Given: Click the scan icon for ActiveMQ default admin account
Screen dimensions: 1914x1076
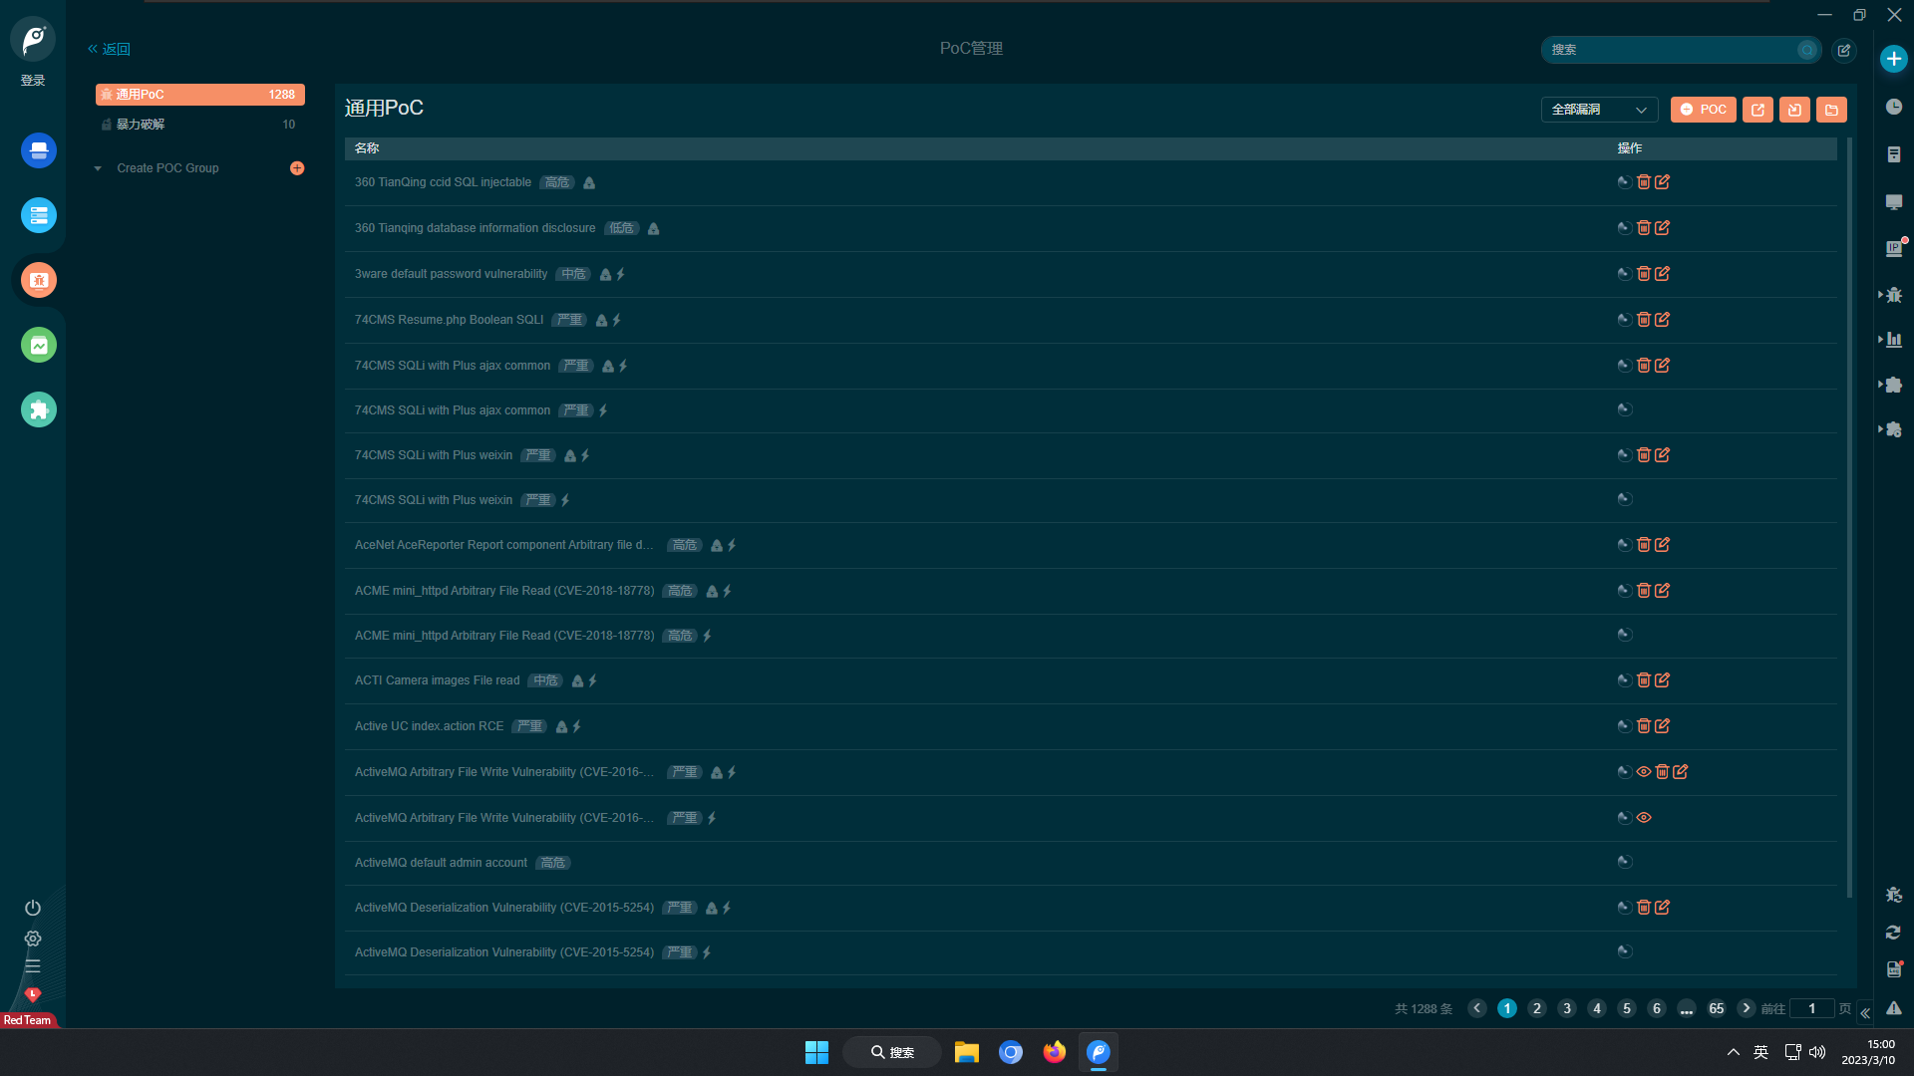Looking at the screenshot, I should pos(1624,862).
